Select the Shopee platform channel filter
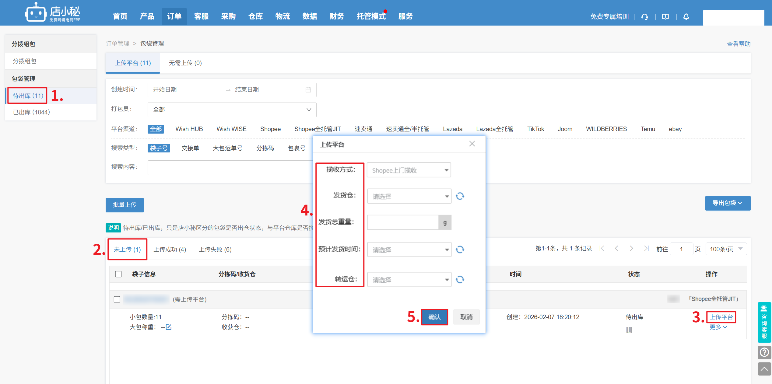Screen dimensions: 772x384 [x=270, y=129]
